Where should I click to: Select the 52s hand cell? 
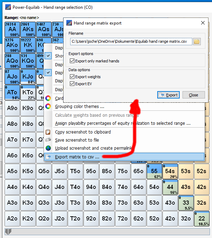202,171
